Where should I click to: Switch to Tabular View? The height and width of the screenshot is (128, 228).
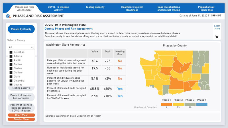tap(21, 119)
